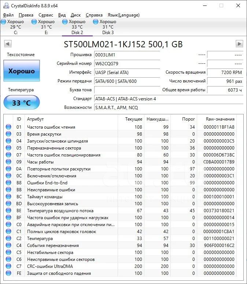Click the CrystalDiskInfo app icon in title bar
The image size is (247, 284).
(x=7, y=5)
